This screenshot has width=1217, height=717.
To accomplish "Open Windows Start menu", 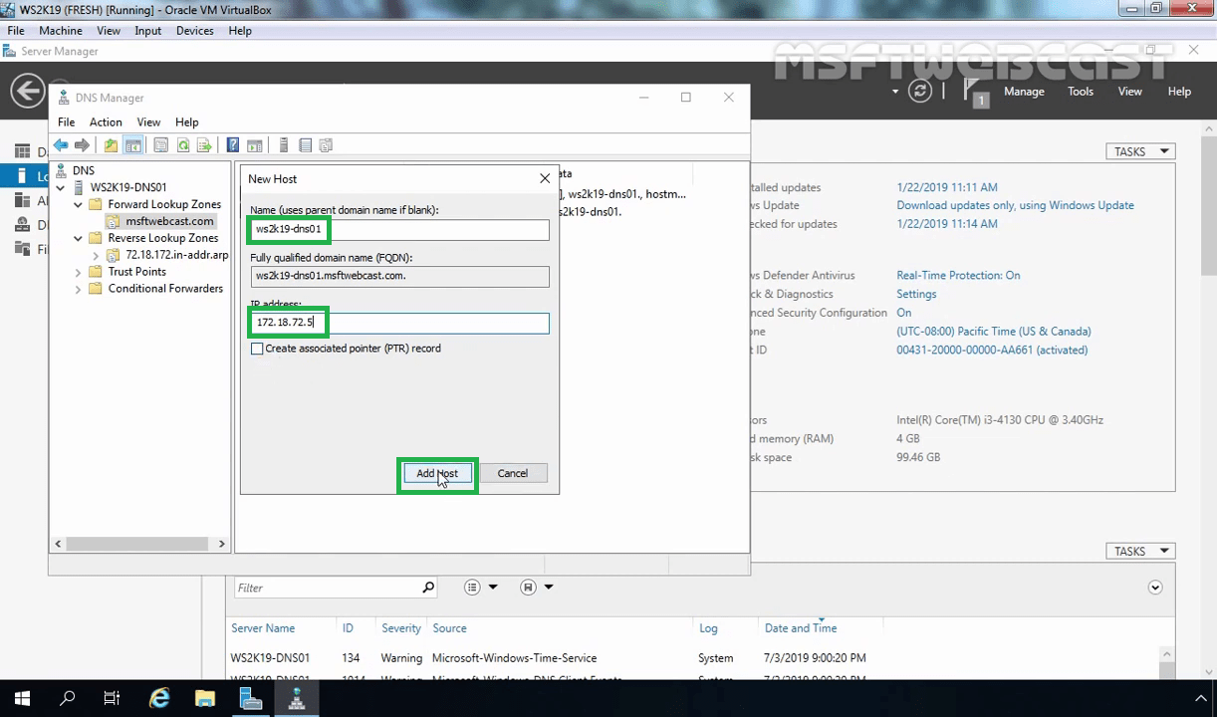I will 22,699.
